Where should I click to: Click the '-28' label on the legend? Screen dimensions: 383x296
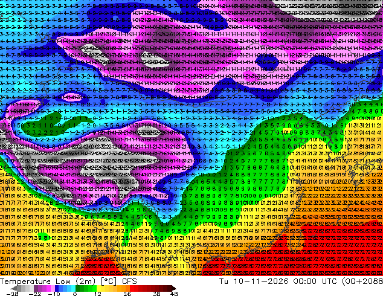pos(12,294)
